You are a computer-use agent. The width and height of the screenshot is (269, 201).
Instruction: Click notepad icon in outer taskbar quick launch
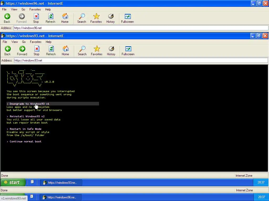[x=32, y=196]
